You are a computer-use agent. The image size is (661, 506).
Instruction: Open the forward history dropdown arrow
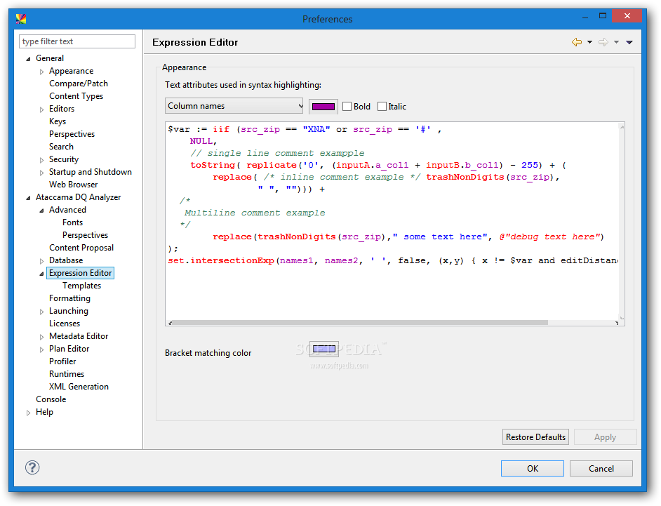pyautogui.click(x=616, y=41)
